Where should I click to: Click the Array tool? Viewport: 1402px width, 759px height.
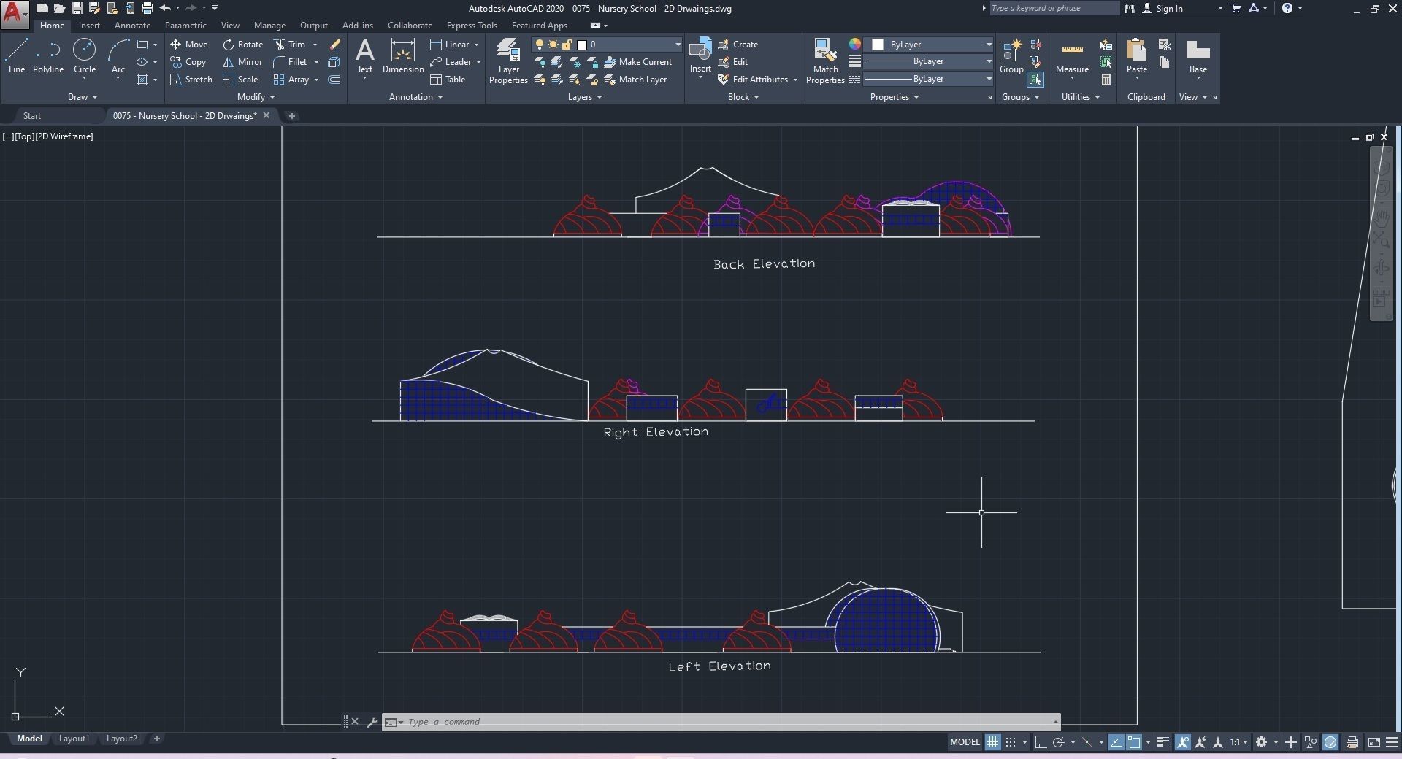tap(291, 80)
